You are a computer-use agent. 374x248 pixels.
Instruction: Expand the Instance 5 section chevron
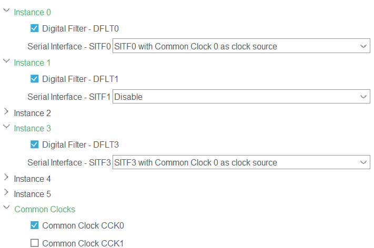pos(6,193)
